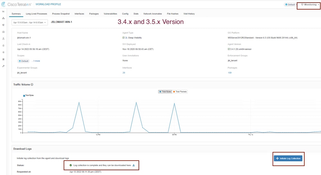Click Enforcement Groups jbl_tenant value
The height and width of the screenshot is (175, 321).
(233, 61)
